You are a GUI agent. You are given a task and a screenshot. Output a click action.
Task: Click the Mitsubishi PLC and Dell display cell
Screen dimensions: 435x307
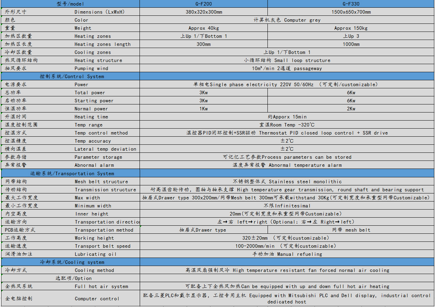[x=287, y=299]
